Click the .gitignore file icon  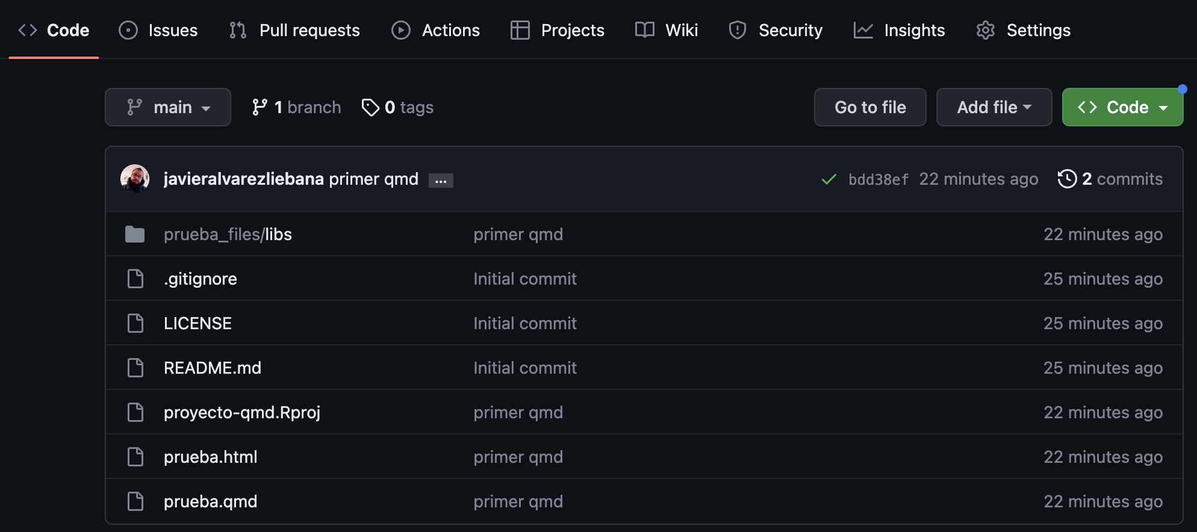135,279
